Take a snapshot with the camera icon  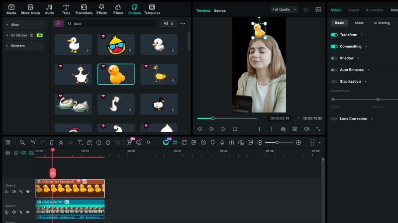point(295,129)
